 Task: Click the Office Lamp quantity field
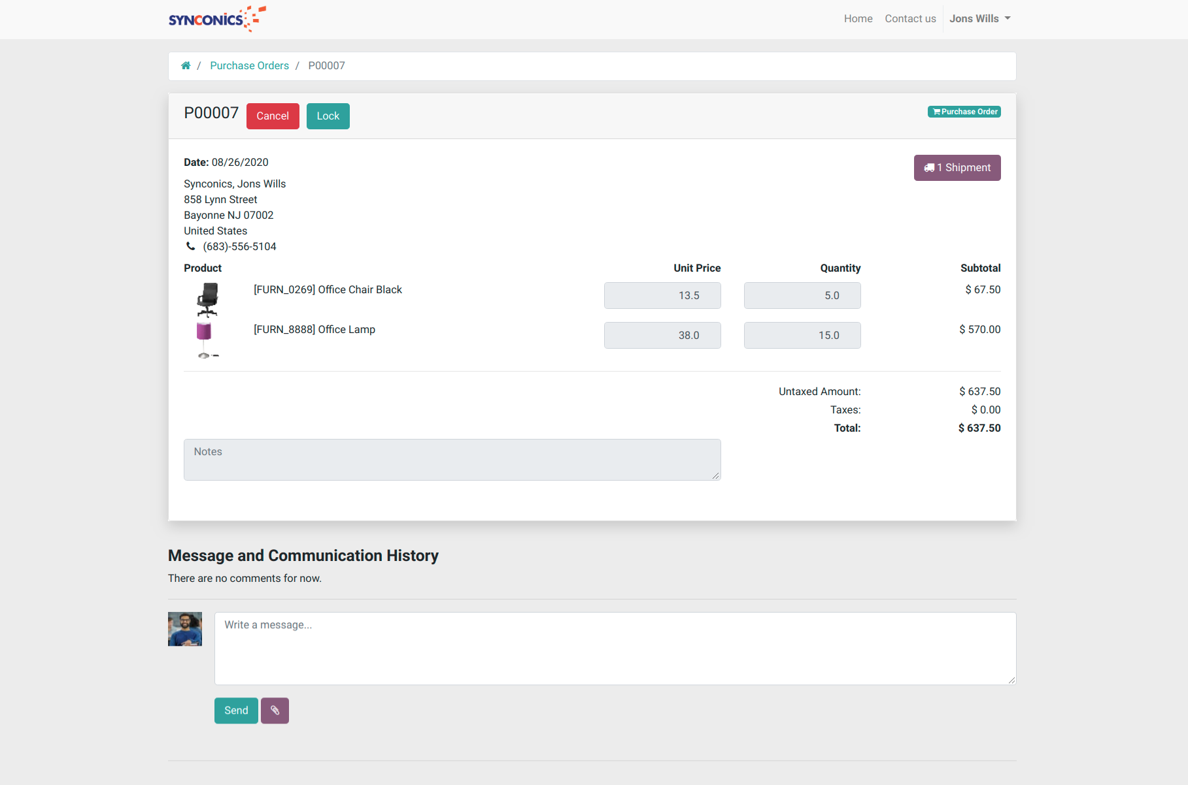(802, 336)
